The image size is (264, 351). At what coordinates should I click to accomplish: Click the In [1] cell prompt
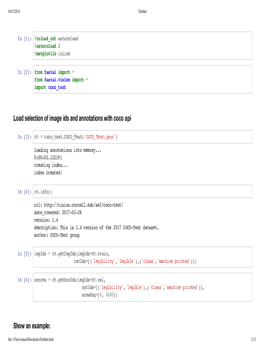[24, 39]
